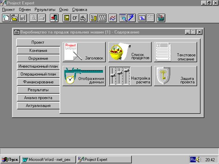Screen dimensions: 219x164
Task: Click the grayed document sheet toolbar icon
Action: point(150,18)
